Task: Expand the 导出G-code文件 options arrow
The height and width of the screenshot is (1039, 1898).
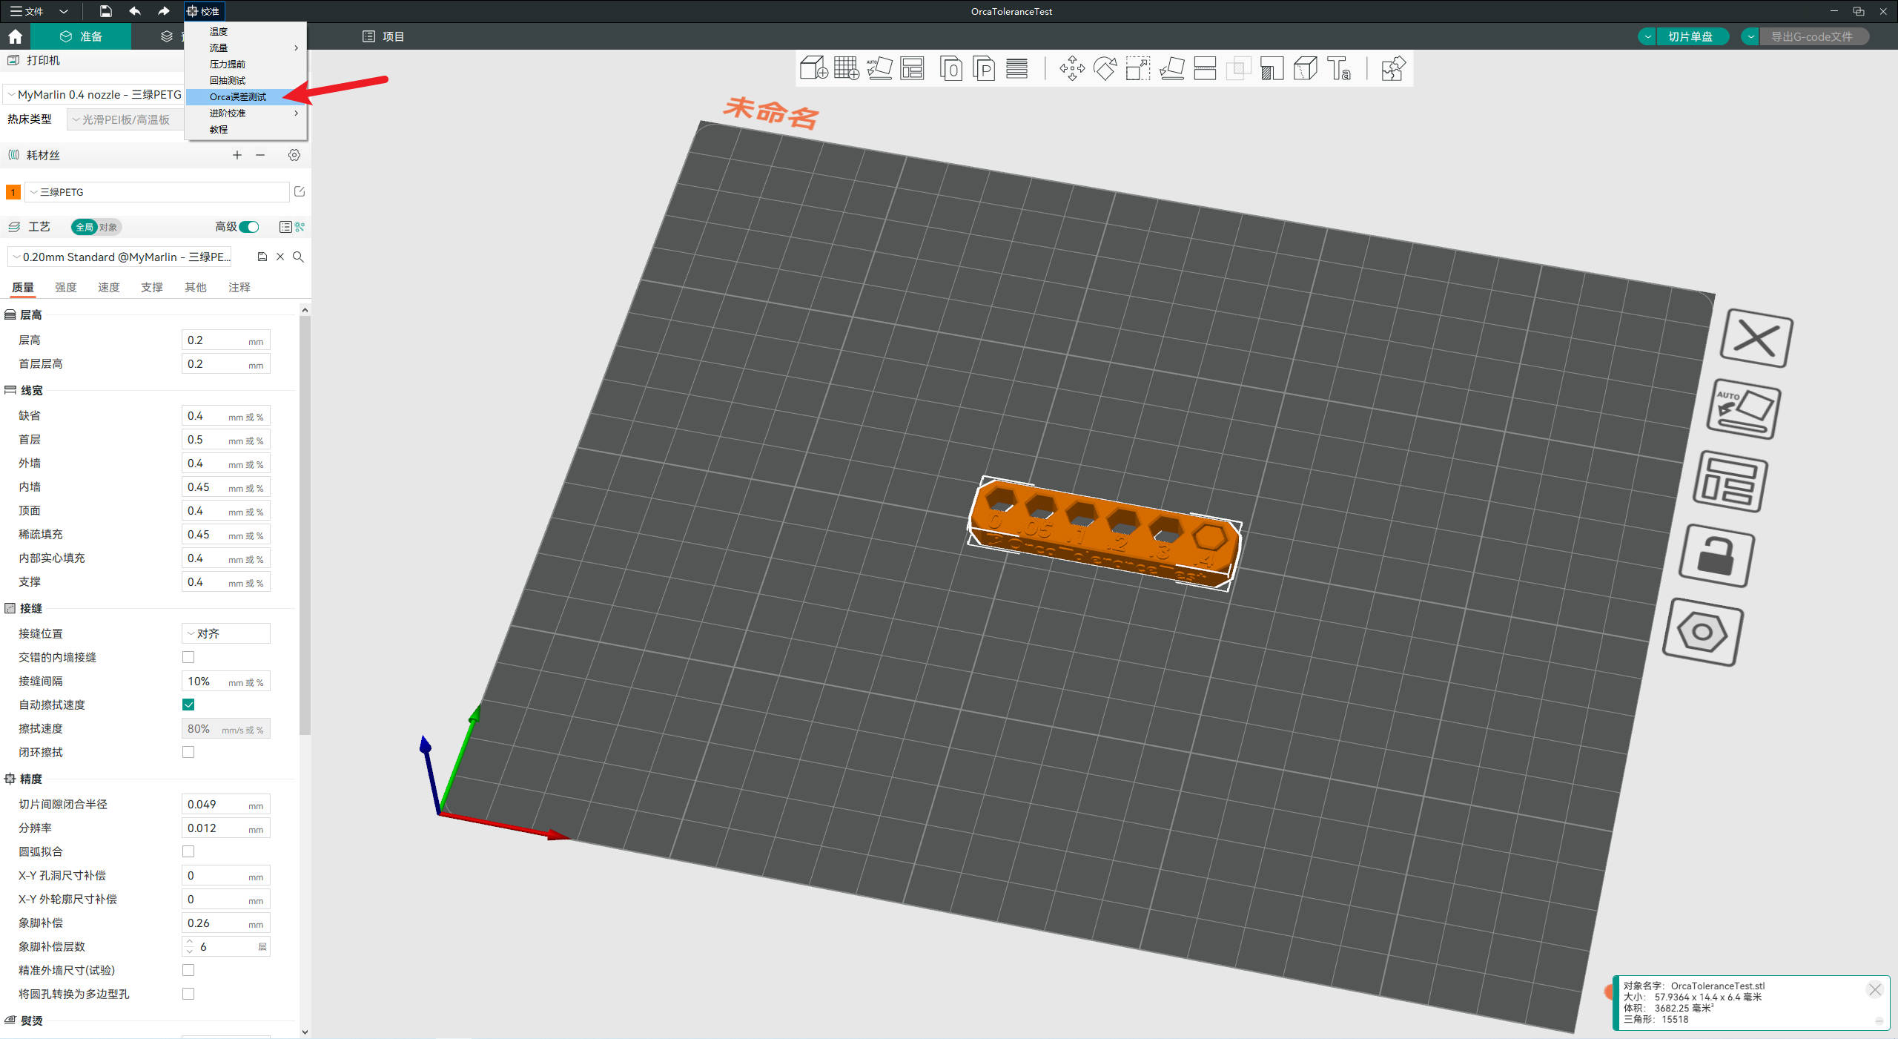Action: click(x=1750, y=36)
